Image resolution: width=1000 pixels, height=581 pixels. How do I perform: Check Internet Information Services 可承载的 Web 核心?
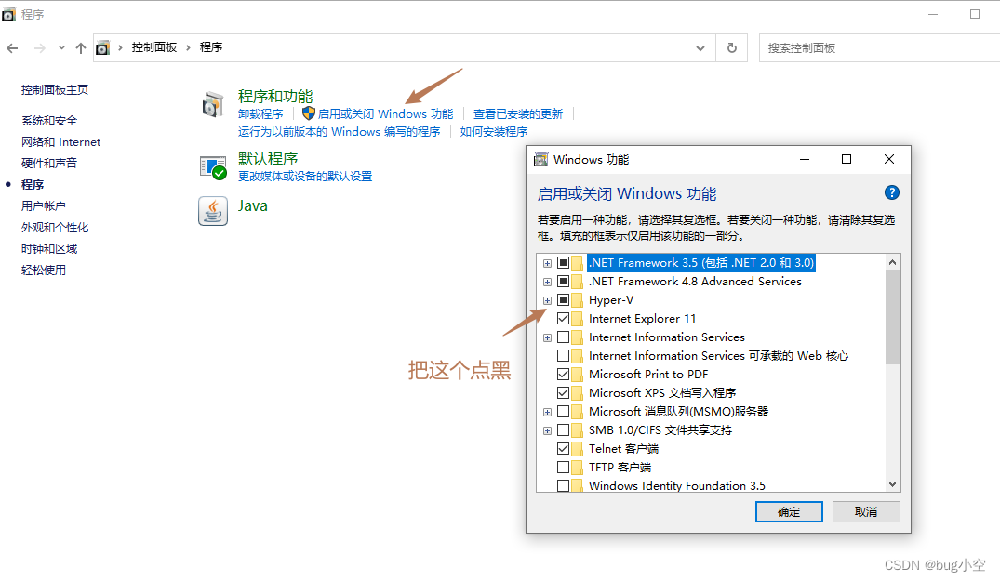[x=563, y=355]
